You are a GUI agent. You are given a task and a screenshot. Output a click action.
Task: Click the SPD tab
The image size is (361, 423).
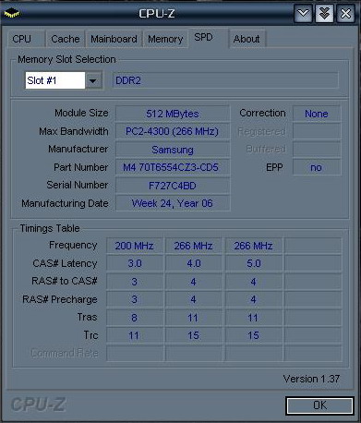pyautogui.click(x=208, y=38)
